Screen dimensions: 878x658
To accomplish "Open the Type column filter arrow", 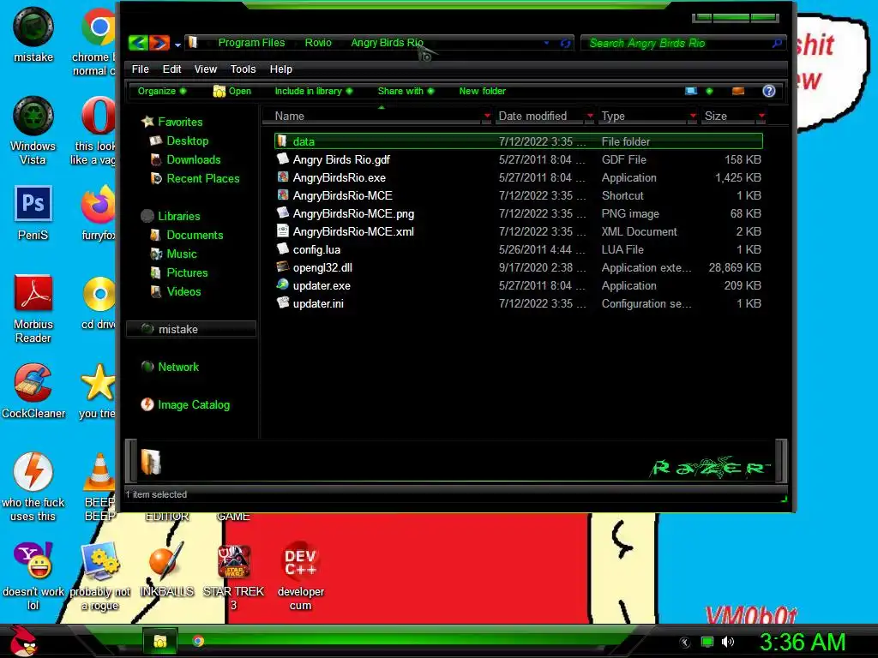I will click(x=693, y=116).
